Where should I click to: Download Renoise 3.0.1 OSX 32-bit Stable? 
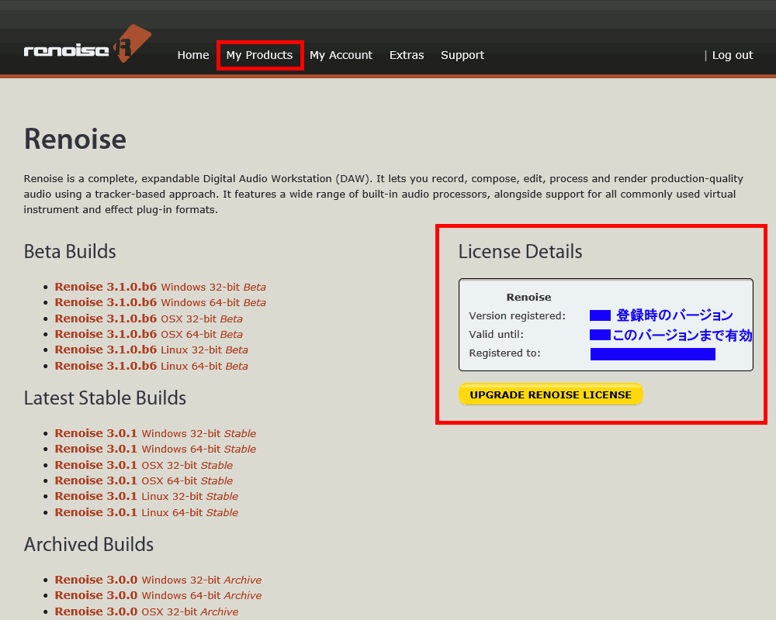144,465
